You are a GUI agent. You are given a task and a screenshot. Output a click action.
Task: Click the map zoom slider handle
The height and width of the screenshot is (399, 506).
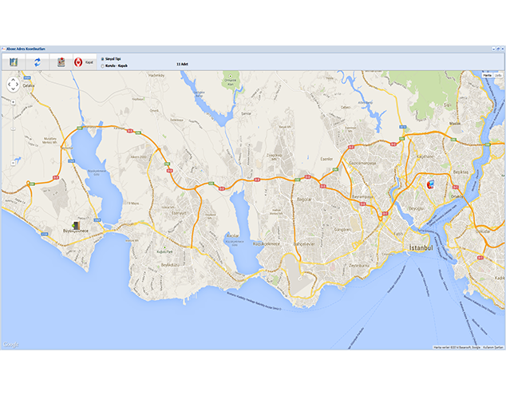pyautogui.click(x=14, y=128)
